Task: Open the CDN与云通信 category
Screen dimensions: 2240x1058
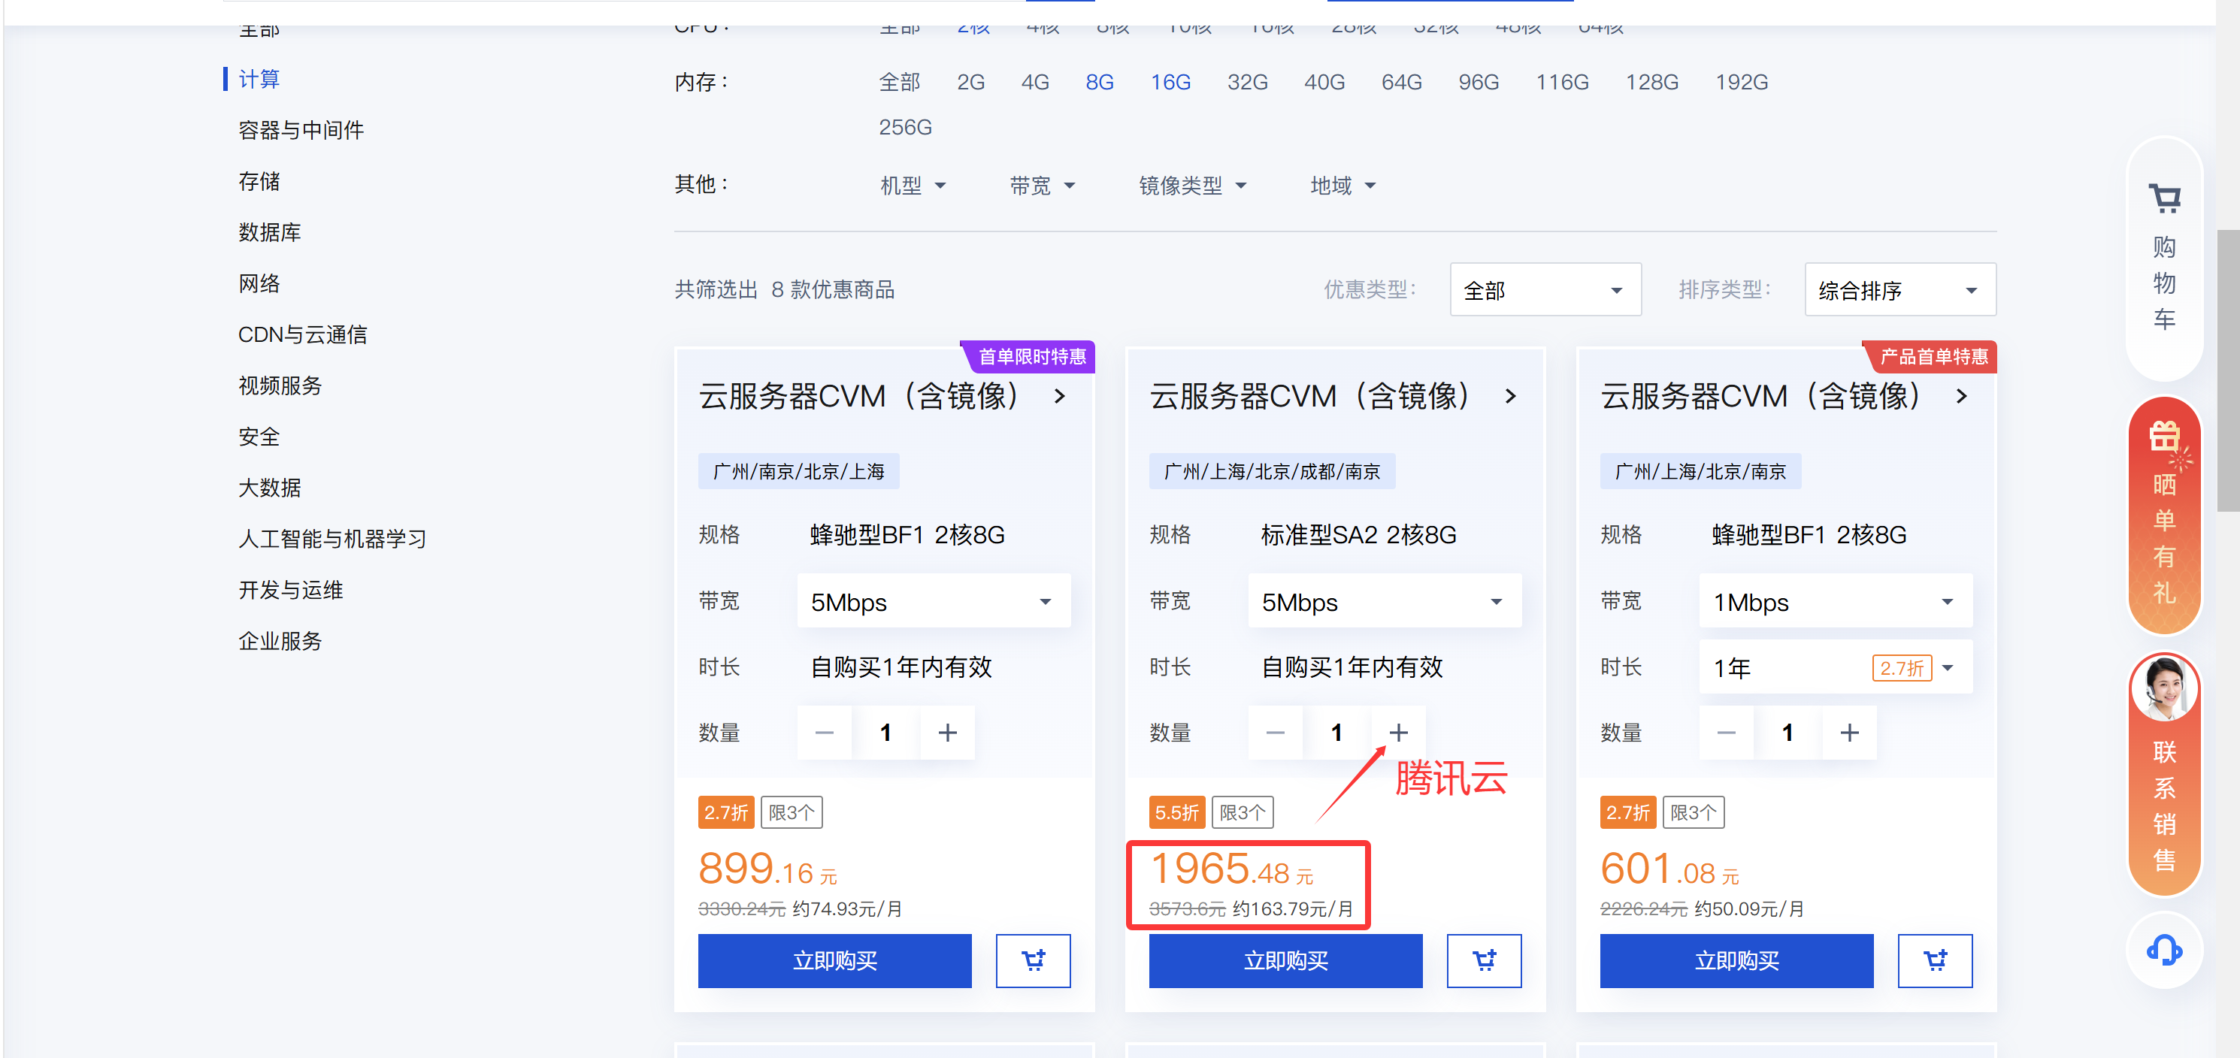Action: 303,334
